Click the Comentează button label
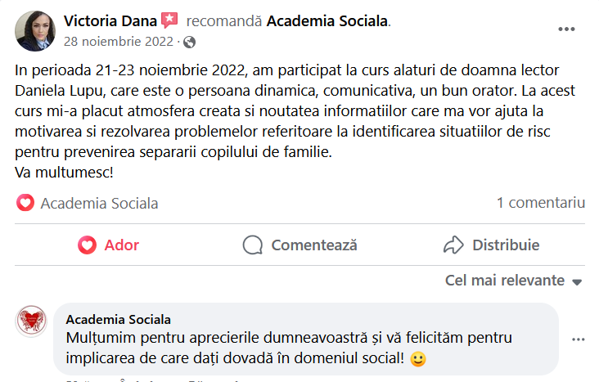 314,245
